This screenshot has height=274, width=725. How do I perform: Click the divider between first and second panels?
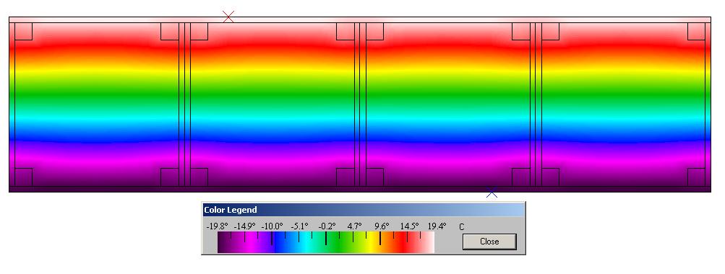pos(184,105)
